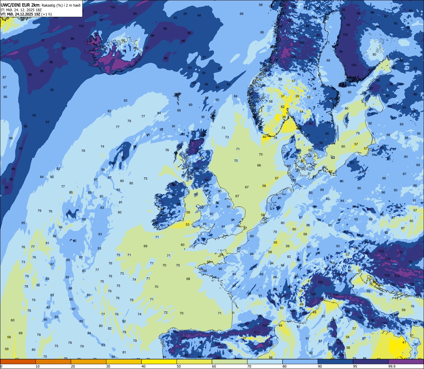Click the humidity value '72' on the map

(x=166, y=313)
